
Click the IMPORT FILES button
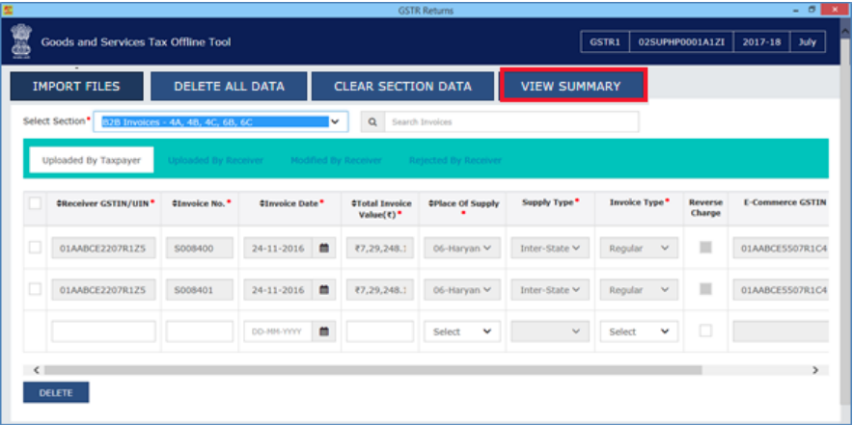coord(76,87)
